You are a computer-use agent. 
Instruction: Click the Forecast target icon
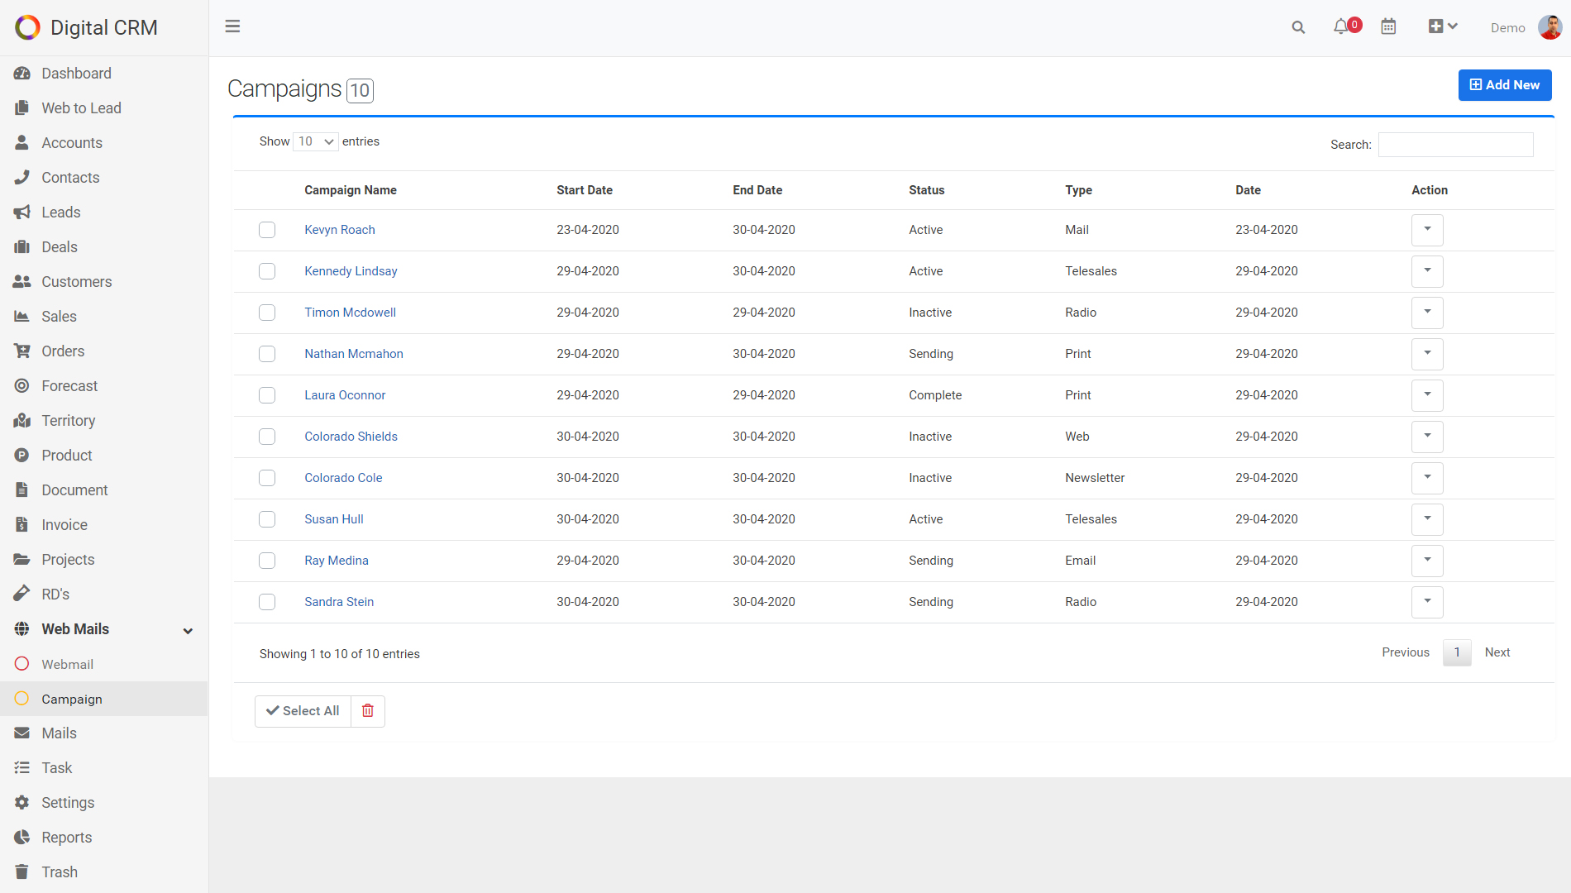point(22,386)
